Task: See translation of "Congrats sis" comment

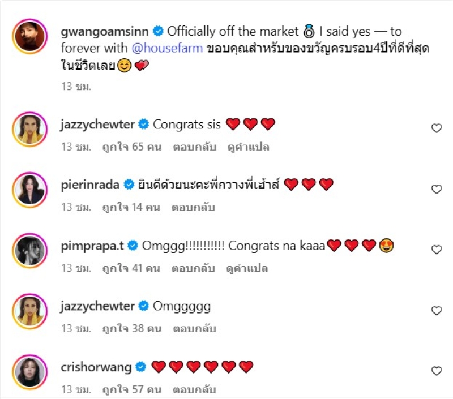Action: coord(247,147)
